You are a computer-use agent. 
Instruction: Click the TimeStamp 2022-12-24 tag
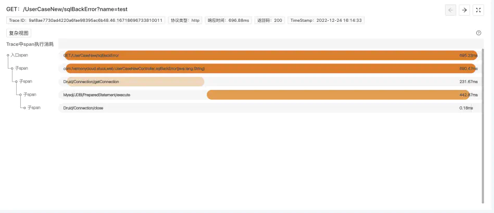(326, 20)
